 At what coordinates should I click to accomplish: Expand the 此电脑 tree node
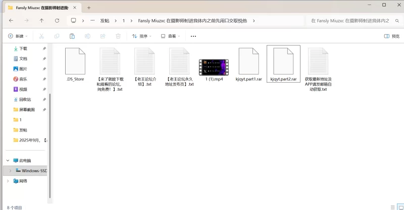(8, 161)
